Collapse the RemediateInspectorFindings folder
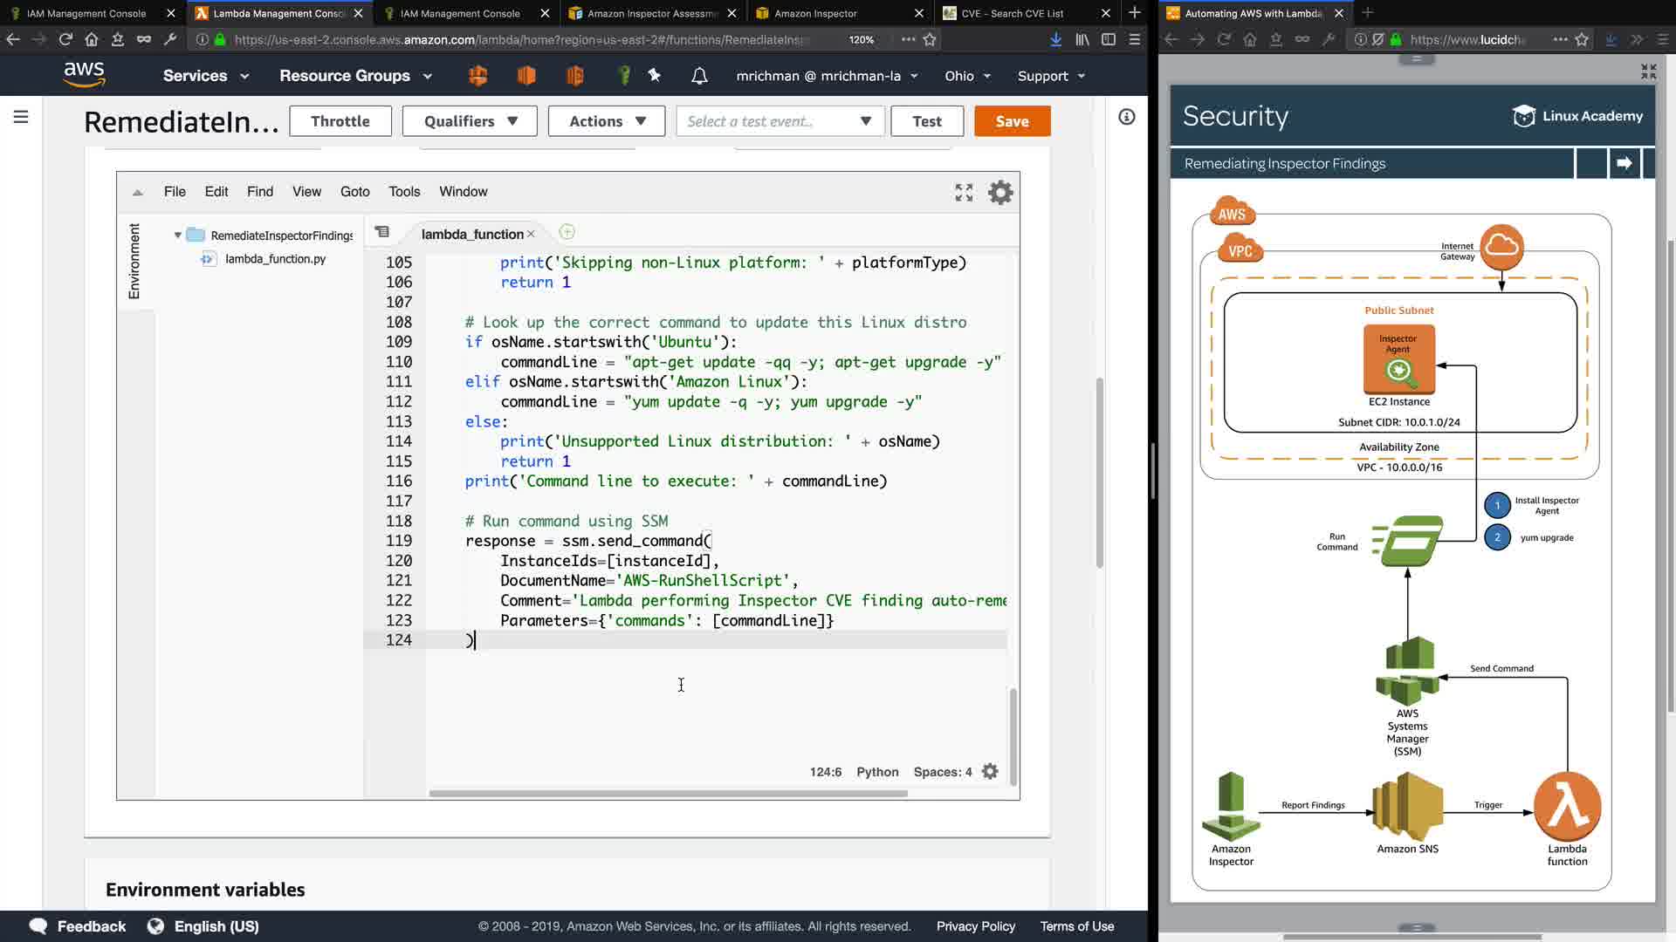 [x=178, y=235]
